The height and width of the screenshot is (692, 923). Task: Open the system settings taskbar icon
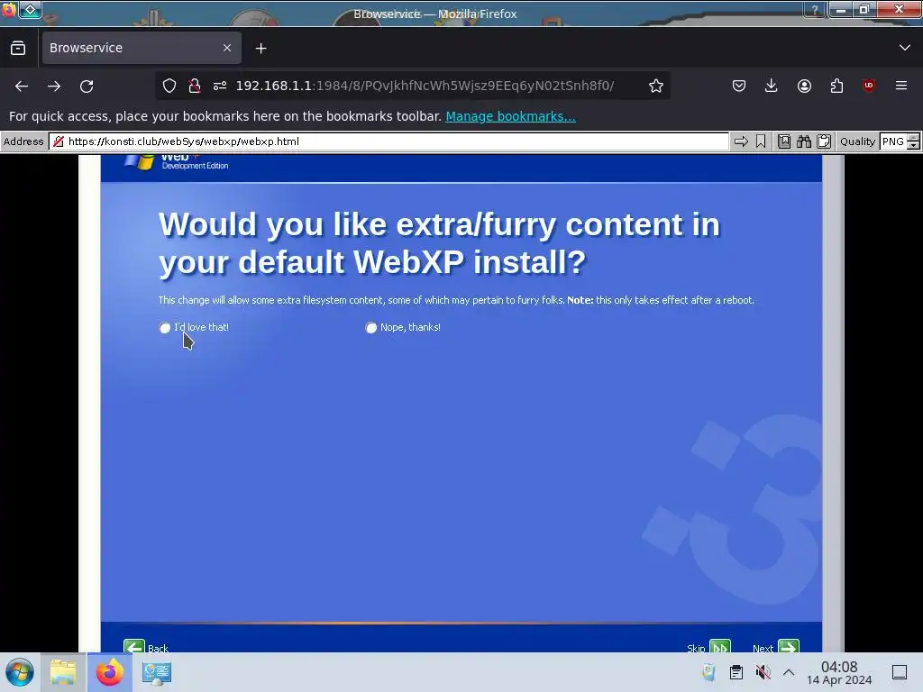tap(157, 672)
